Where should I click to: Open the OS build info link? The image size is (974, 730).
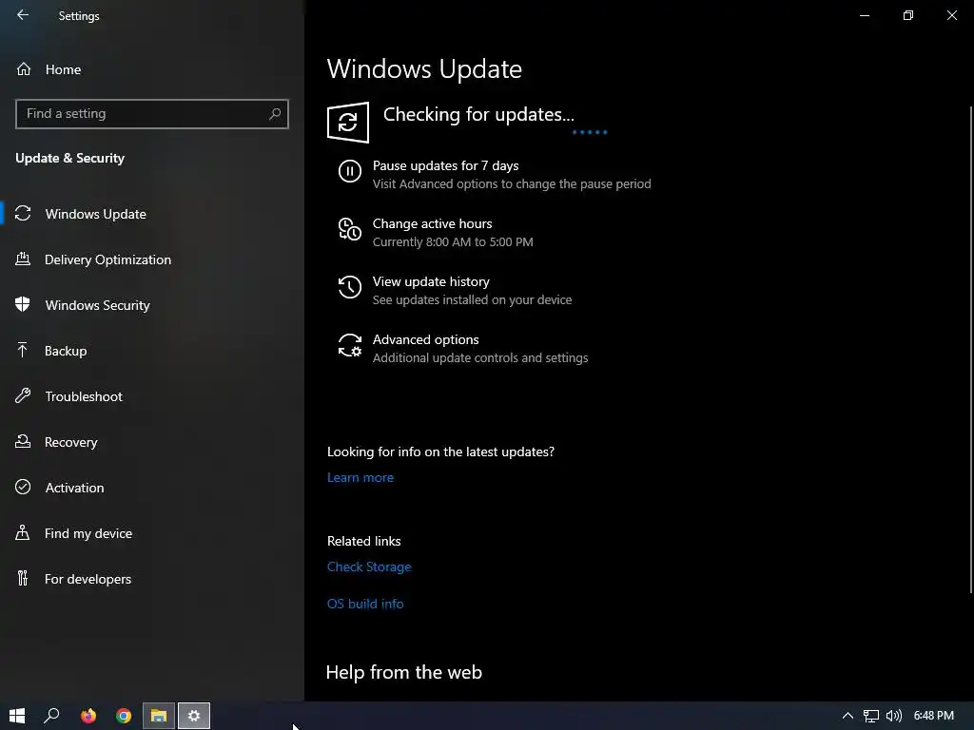(x=365, y=604)
